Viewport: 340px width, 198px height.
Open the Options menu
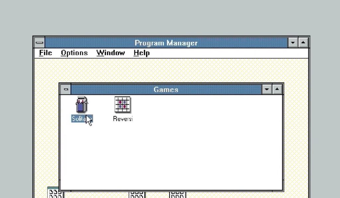74,53
